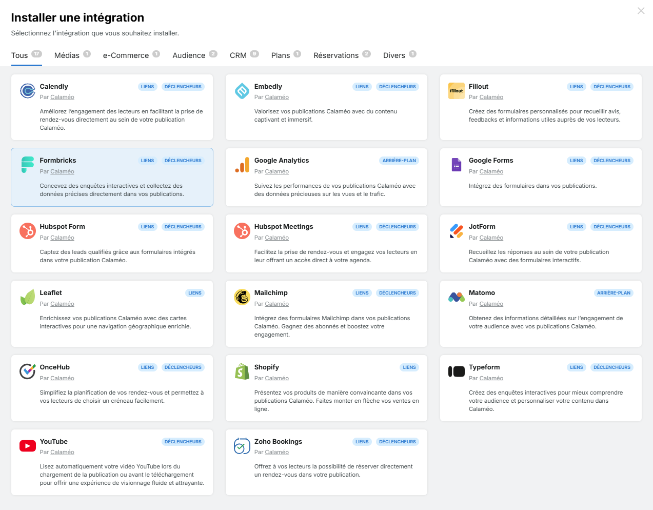Switch to the Médias tab

pos(72,55)
